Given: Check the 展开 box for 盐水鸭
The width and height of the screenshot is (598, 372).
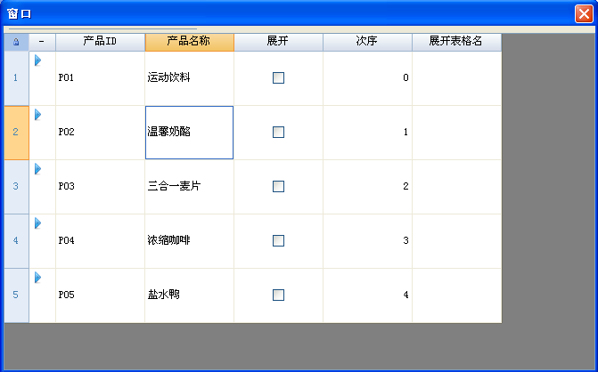Looking at the screenshot, I should (x=278, y=295).
